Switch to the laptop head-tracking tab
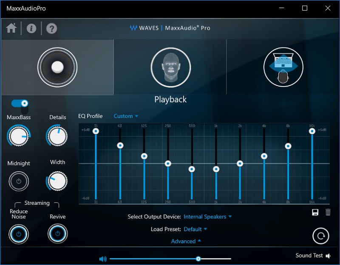 pyautogui.click(x=283, y=67)
